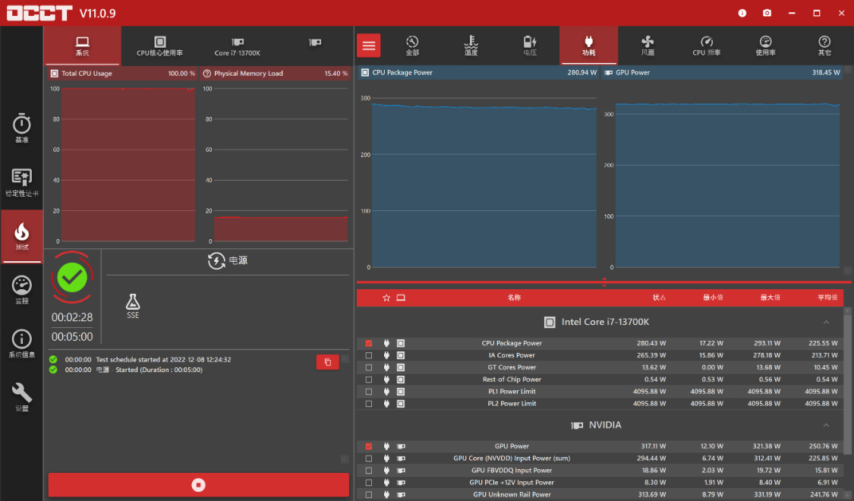
Task: Take a screenshot with the camera icon
Action: click(x=767, y=13)
